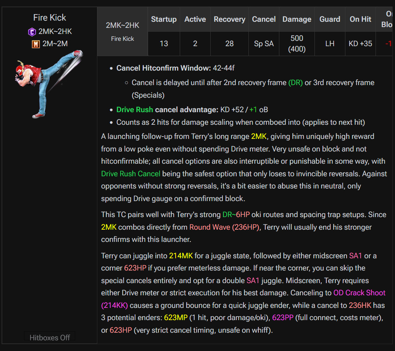Open the Round Wave (236HP) link
395x351 pixels.
pyautogui.click(x=224, y=227)
